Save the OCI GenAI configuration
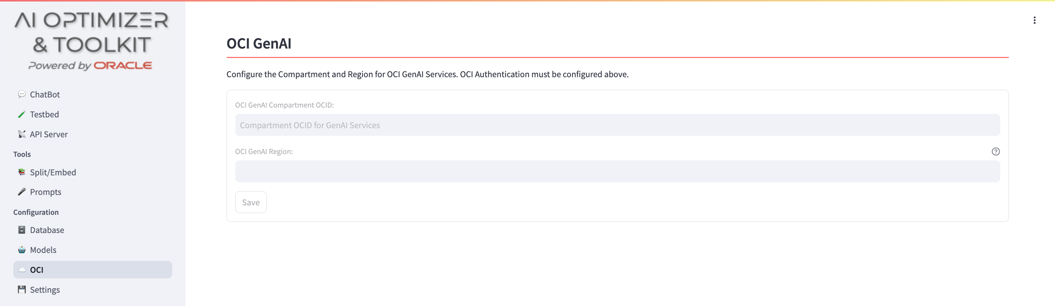 pyautogui.click(x=251, y=202)
